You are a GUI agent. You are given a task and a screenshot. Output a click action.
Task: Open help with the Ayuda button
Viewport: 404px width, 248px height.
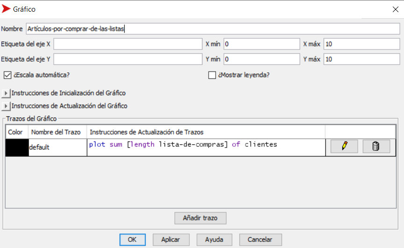pyautogui.click(x=214, y=240)
